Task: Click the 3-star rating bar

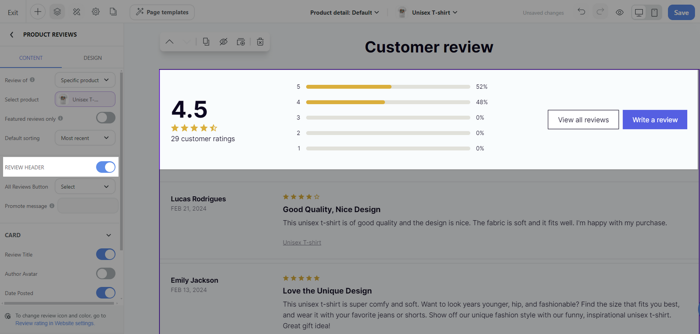Action: pos(388,118)
